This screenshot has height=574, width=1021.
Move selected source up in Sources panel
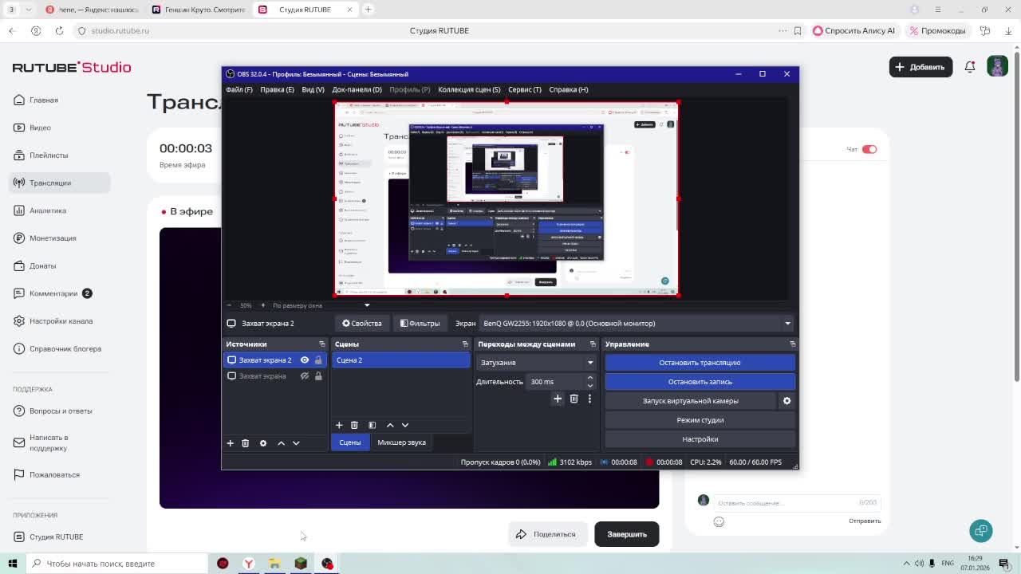281,443
